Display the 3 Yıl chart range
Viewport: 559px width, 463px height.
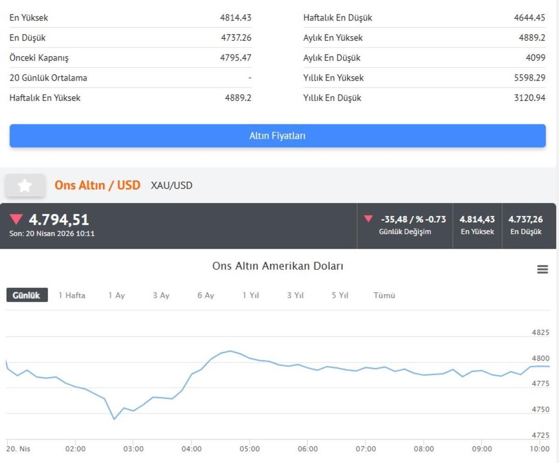coord(295,295)
